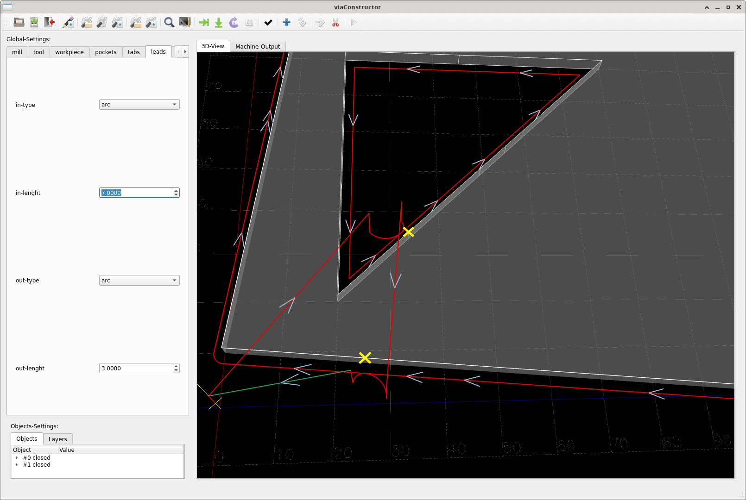Select the Objects tab

coord(27,438)
